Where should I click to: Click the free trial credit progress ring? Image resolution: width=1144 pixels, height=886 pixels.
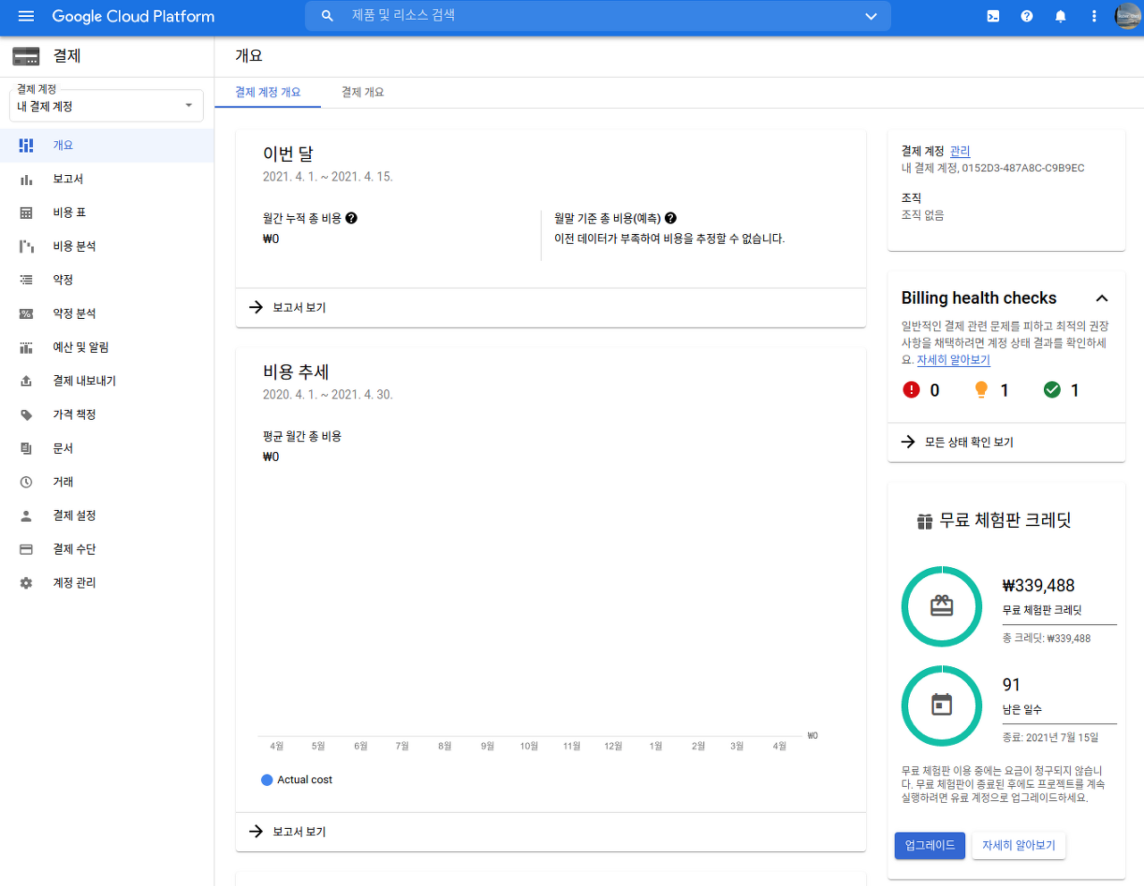942,606
